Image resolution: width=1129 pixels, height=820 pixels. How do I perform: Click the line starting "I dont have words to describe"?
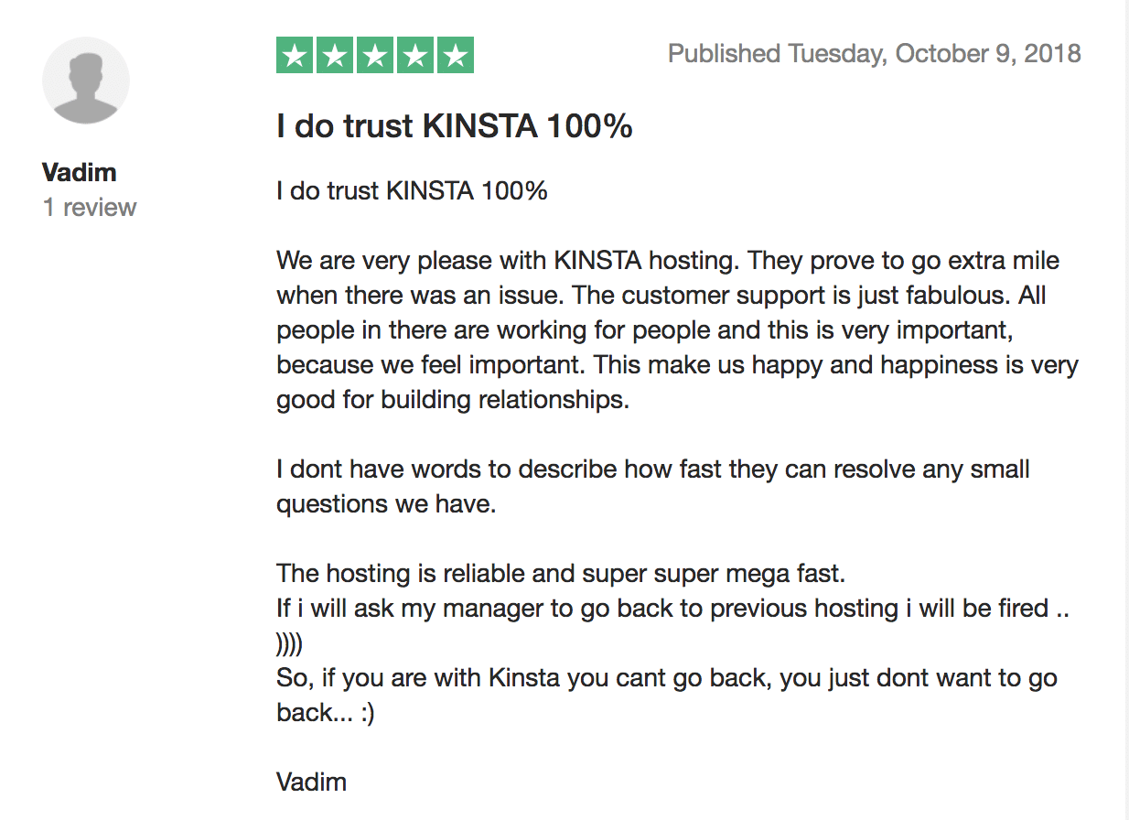coord(652,469)
